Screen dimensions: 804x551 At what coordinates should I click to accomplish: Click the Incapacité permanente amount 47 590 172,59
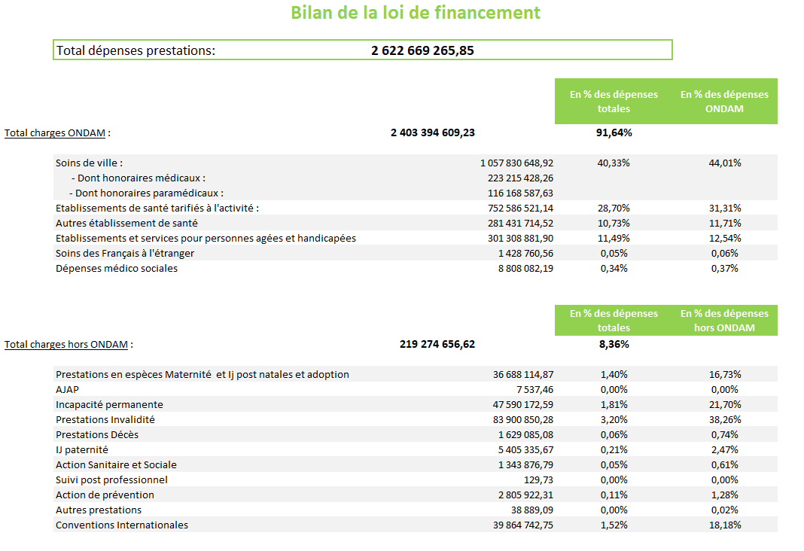coord(523,404)
